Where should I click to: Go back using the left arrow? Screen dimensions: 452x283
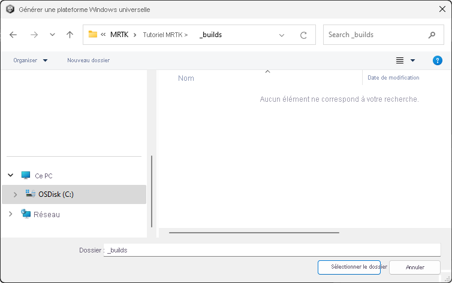[13, 35]
